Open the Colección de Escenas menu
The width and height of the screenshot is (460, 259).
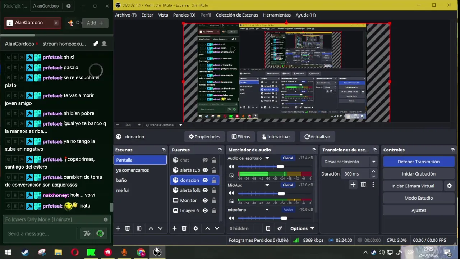point(237,15)
